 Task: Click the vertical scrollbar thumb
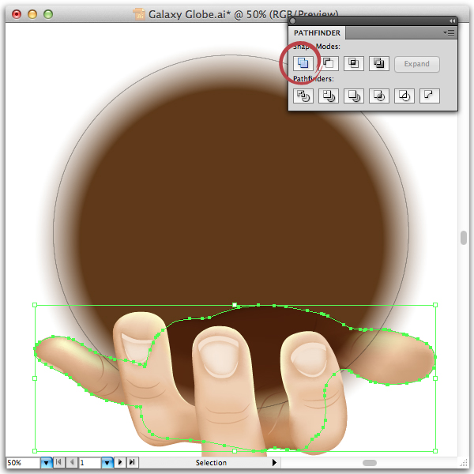coord(464,238)
